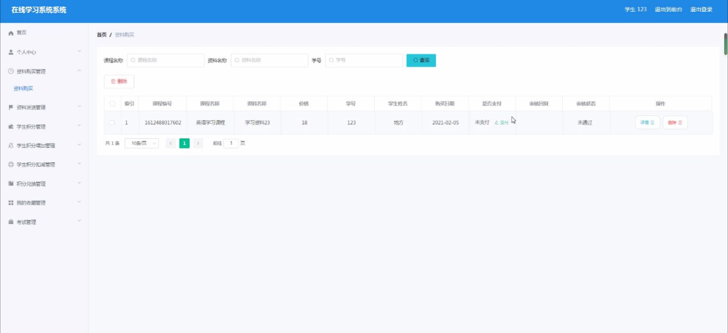728x333 pixels.
Task: Click the 审核状态 column header
Action: coord(586,104)
